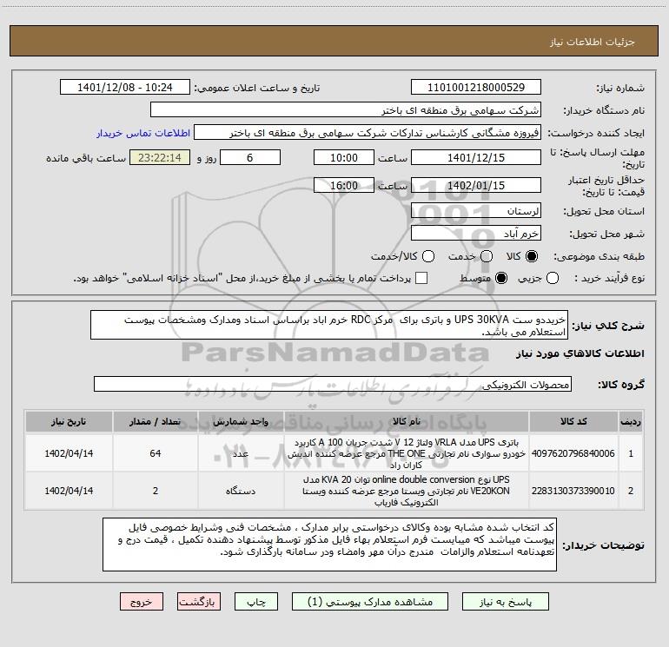Click the deadline time field 10:00
669x647 pixels.
(344, 158)
